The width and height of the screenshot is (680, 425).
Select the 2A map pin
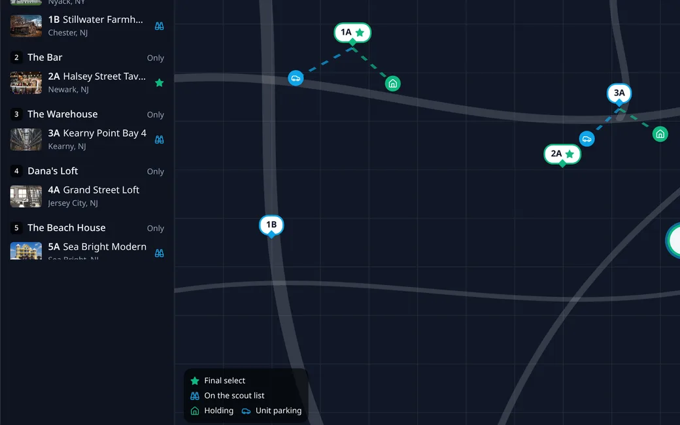(x=562, y=154)
